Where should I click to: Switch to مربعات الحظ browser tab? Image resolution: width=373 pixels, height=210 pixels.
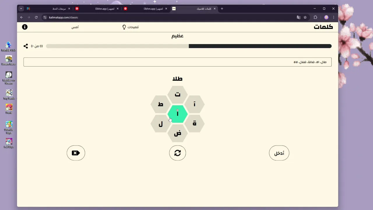coord(48,9)
